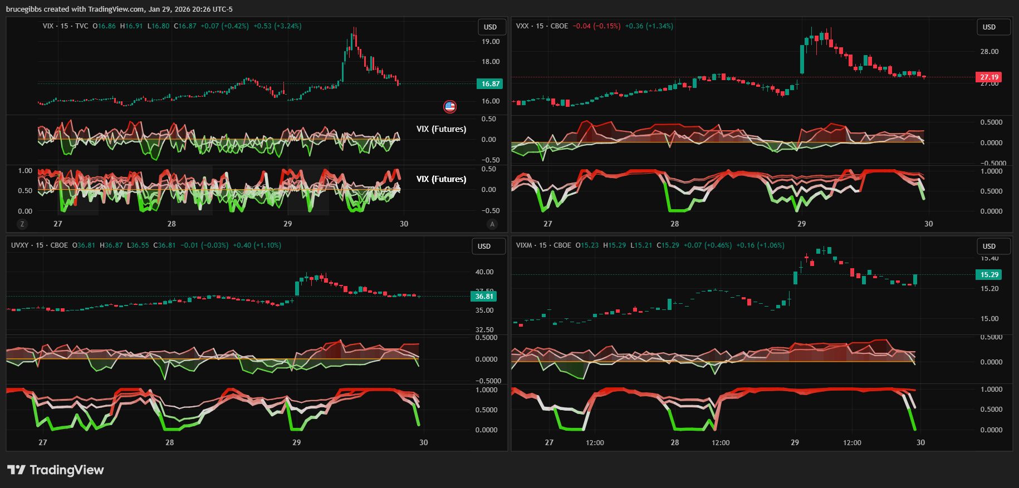
Task: Click the upper VIX (Futures) indicator label
Action: pos(441,129)
